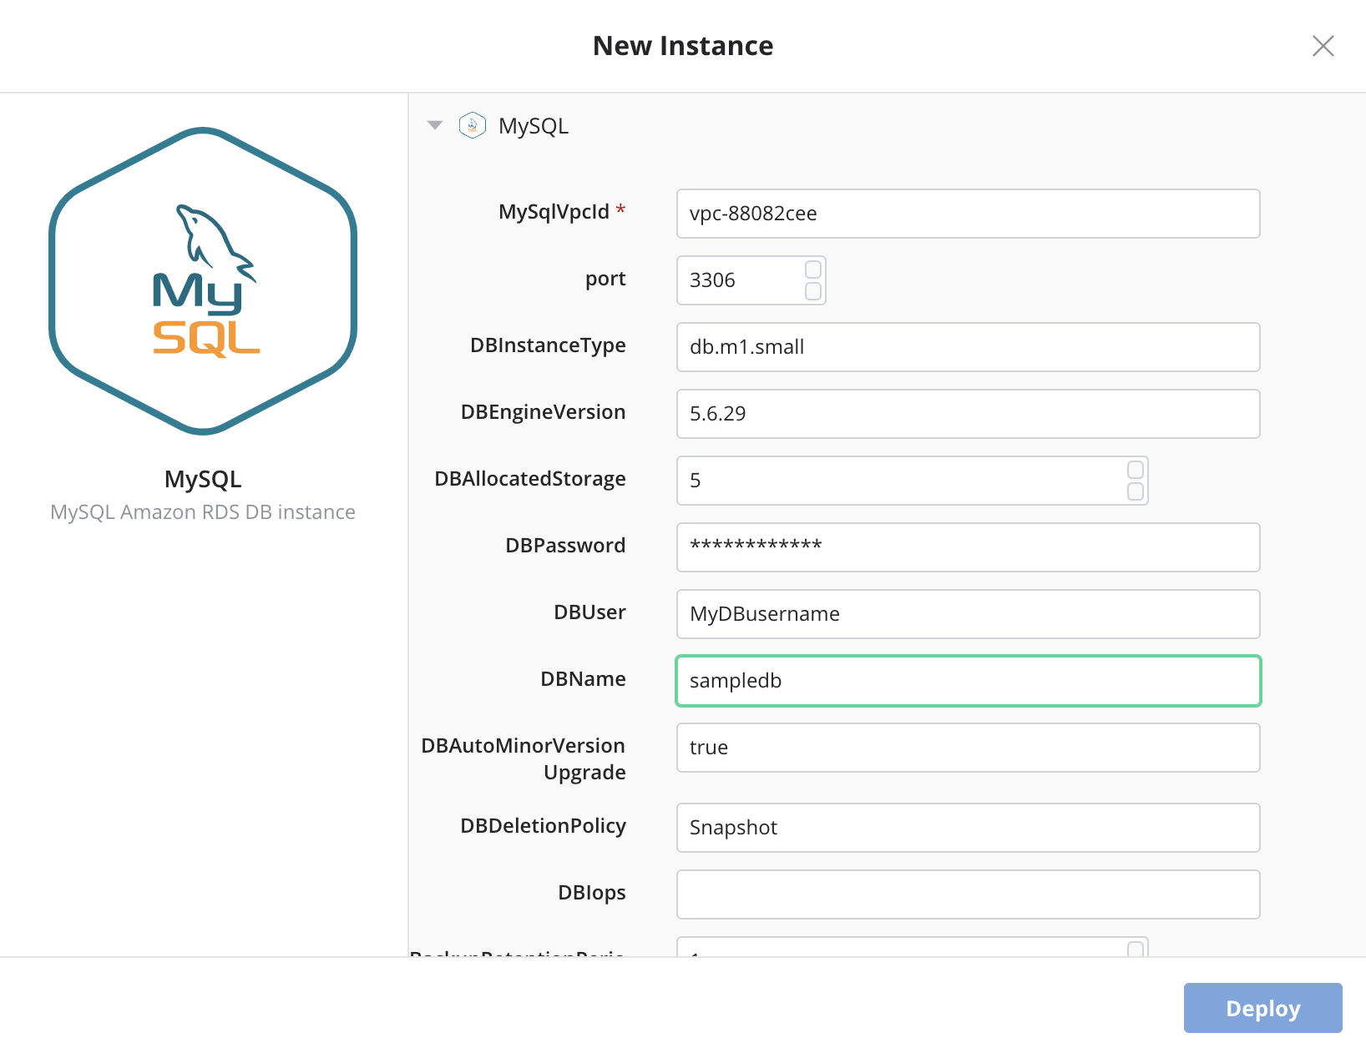Image resolution: width=1366 pixels, height=1053 pixels.
Task: Collapse the MySQL section triangle
Action: coord(435,125)
